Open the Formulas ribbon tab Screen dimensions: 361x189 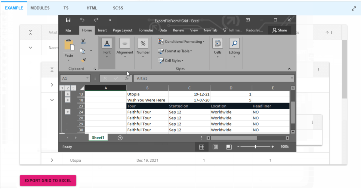pyautogui.click(x=146, y=30)
